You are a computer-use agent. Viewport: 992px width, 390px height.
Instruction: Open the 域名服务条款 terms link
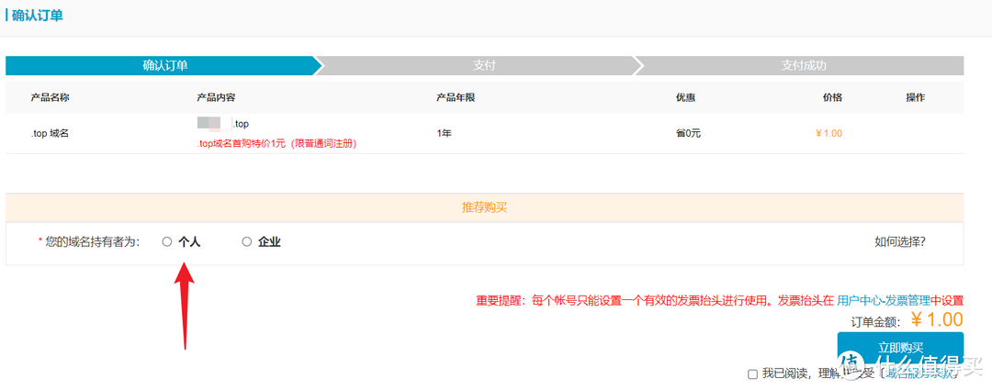920,373
